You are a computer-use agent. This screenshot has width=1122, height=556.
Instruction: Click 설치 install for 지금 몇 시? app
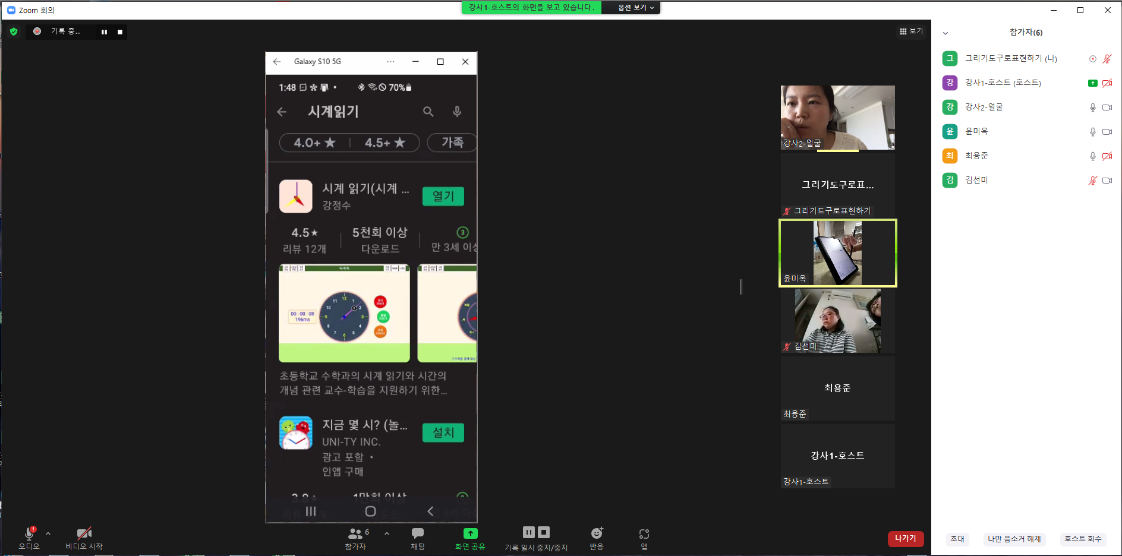click(x=443, y=432)
